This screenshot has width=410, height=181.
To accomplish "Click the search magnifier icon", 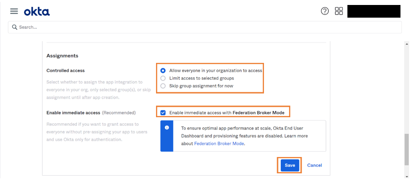I will click(15, 27).
